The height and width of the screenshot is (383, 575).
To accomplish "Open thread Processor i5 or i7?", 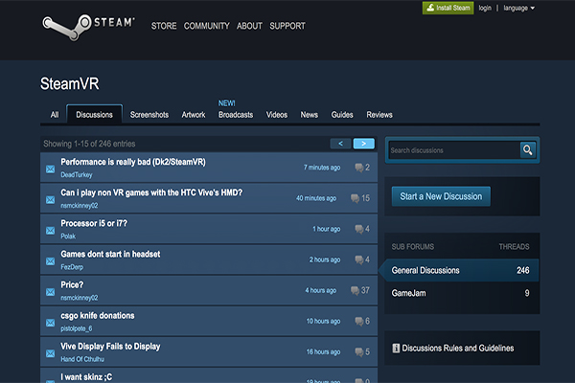I will click(94, 223).
